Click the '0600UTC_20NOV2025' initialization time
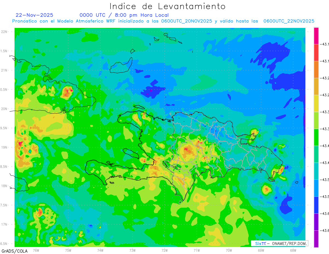This screenshot has width=329, height=254. [x=186, y=21]
